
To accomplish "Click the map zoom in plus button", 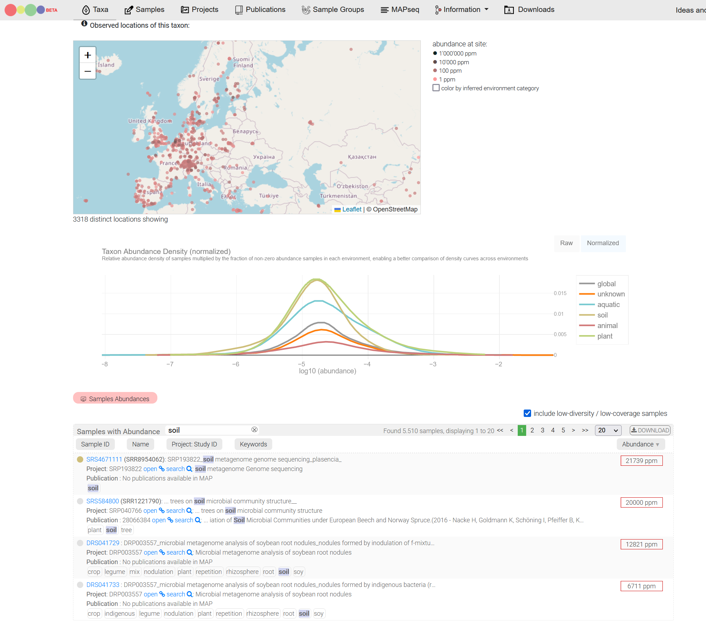I will click(88, 55).
